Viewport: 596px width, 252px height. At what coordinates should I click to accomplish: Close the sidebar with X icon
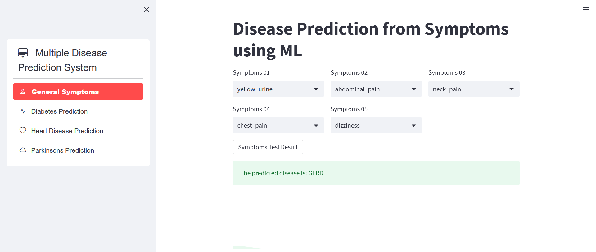coord(147,10)
